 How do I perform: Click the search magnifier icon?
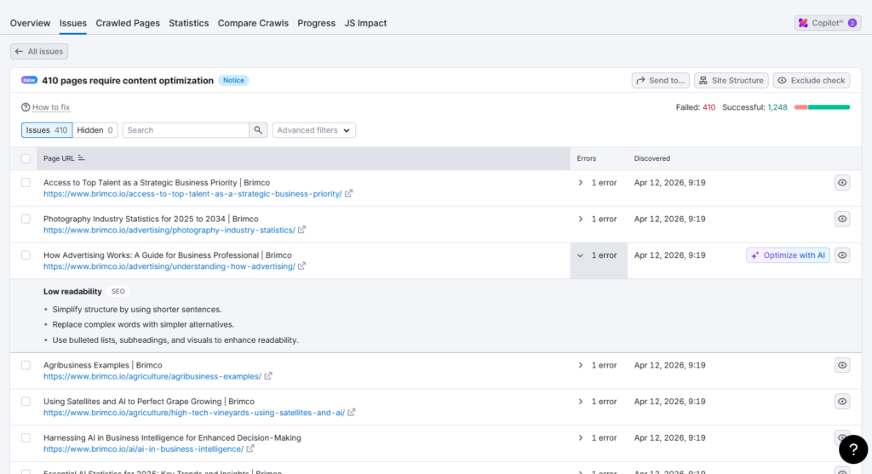[x=258, y=130]
